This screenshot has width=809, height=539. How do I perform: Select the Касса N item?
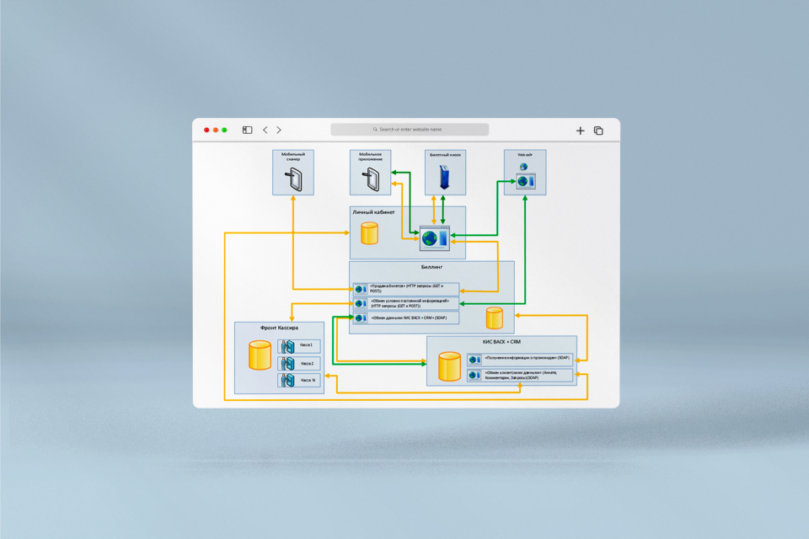click(x=299, y=381)
